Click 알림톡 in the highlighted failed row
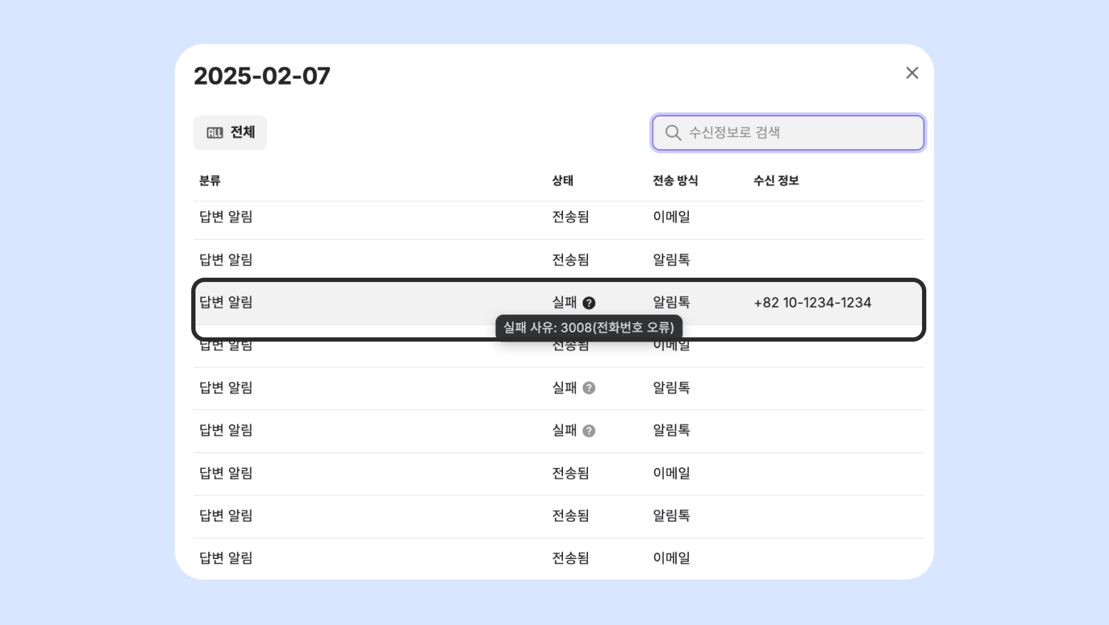1109x625 pixels. (671, 303)
